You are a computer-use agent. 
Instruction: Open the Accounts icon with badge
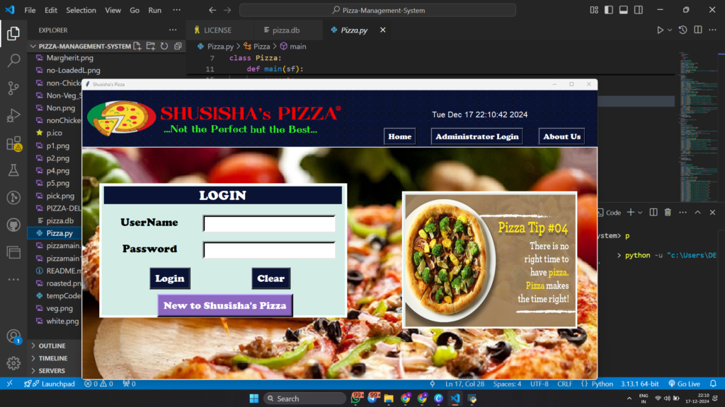(13, 336)
